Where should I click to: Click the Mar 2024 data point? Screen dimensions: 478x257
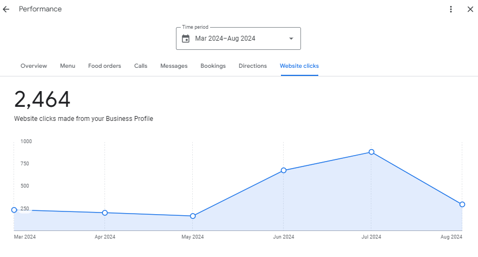tap(14, 210)
